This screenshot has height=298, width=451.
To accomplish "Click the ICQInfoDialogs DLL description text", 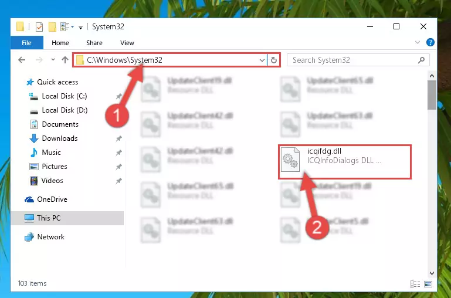I will 344,161.
